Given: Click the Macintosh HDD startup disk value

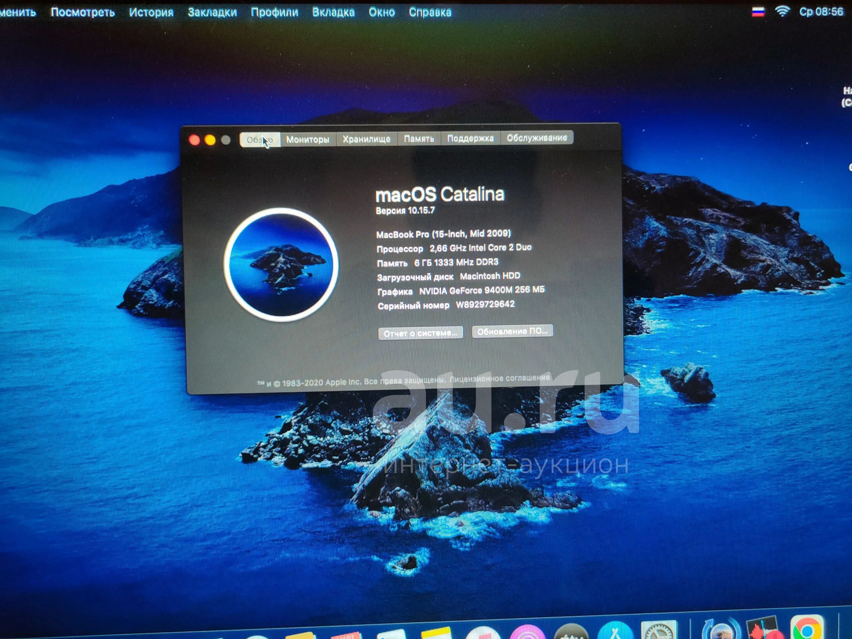Looking at the screenshot, I should point(490,276).
